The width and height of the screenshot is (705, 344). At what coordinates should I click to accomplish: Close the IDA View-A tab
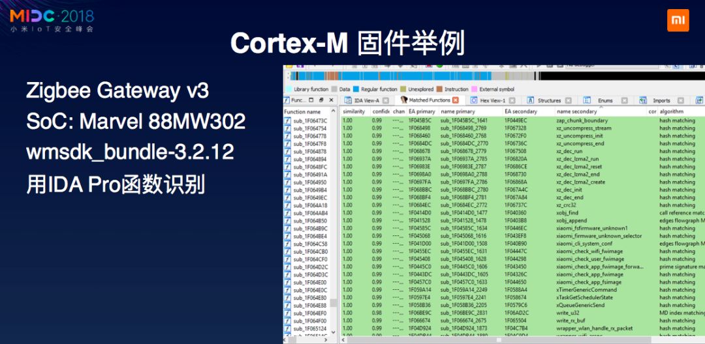click(387, 100)
